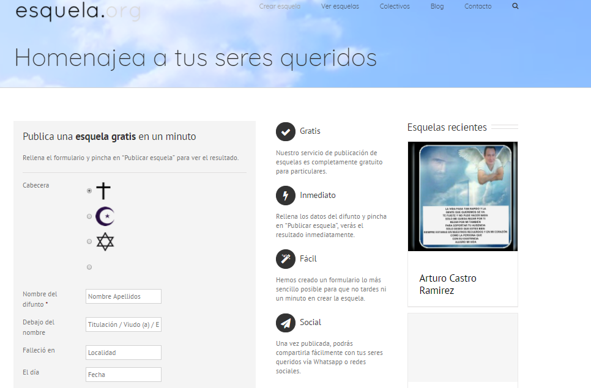
Task: Focus the Fecha date input field
Action: [x=124, y=375]
